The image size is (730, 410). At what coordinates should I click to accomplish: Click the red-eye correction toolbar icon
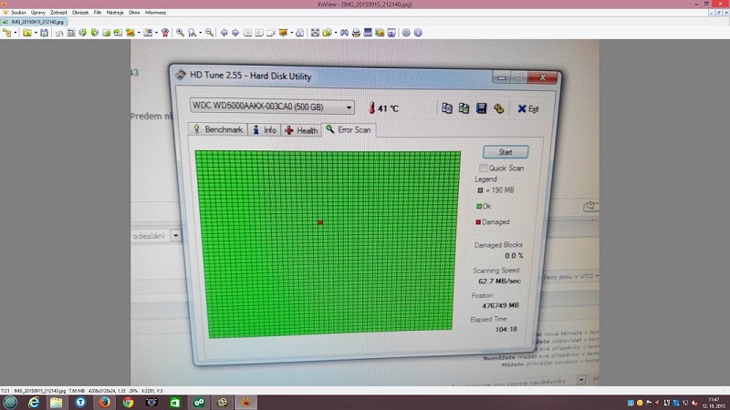(x=165, y=33)
